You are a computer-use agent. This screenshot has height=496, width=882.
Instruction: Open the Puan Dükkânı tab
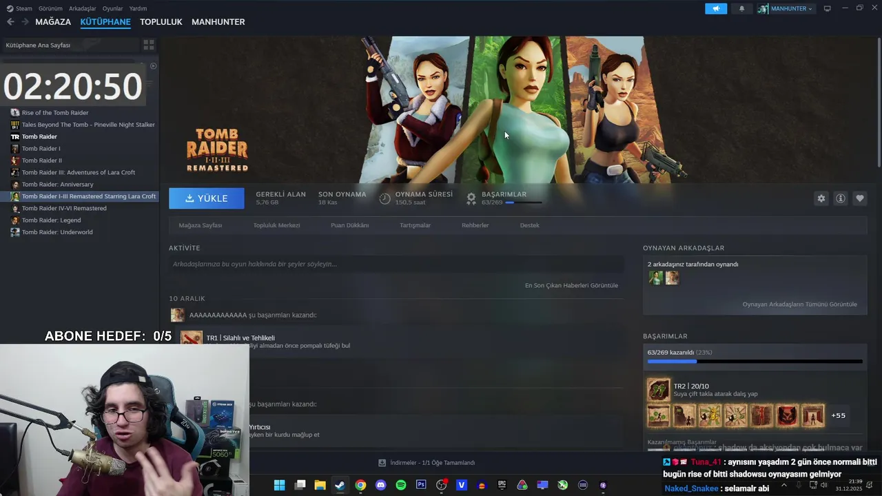[x=349, y=225]
